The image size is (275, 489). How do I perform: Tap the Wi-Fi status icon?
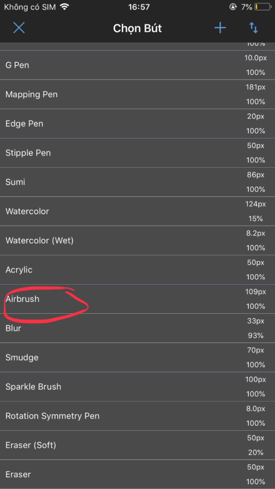click(x=64, y=7)
